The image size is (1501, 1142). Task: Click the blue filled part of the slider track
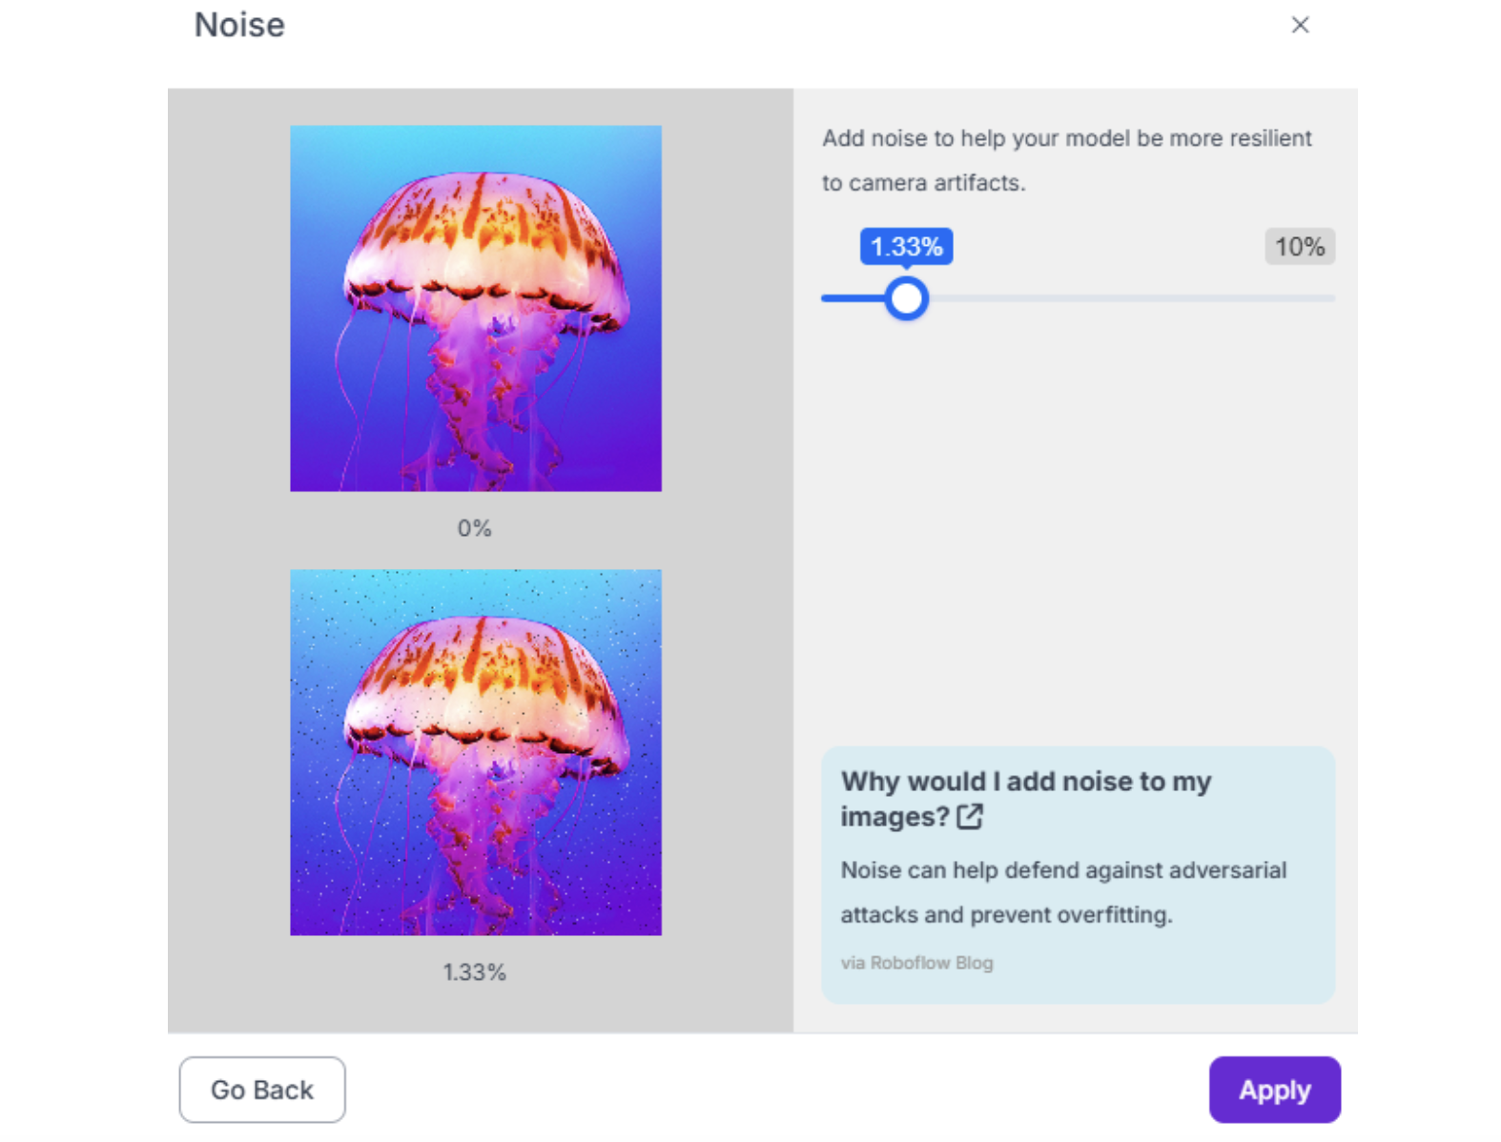tap(851, 298)
